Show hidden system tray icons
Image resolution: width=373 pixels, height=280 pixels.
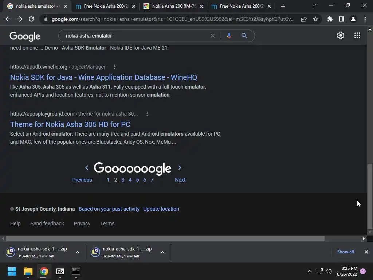click(310, 271)
